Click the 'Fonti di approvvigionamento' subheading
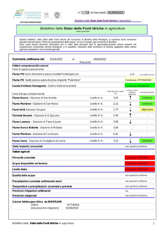 28,69
